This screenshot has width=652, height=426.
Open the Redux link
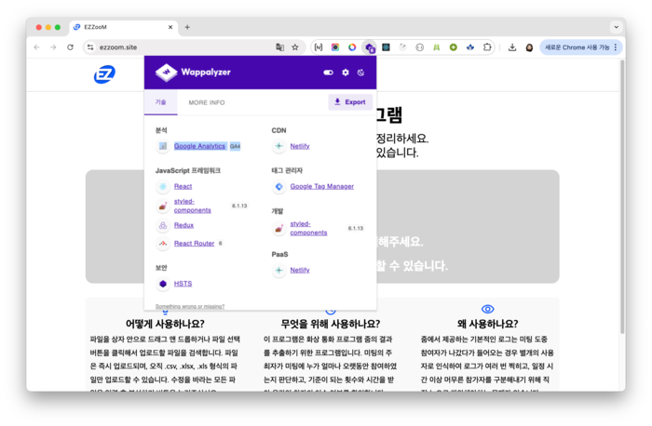pyautogui.click(x=183, y=225)
